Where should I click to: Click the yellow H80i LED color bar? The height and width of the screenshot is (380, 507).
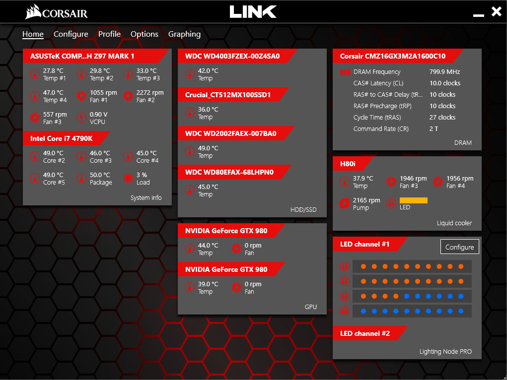(x=413, y=200)
